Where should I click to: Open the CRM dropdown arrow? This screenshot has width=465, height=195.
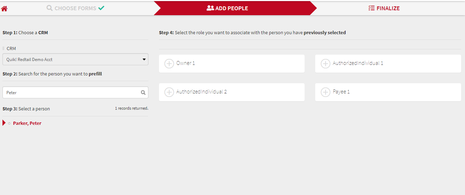144,59
